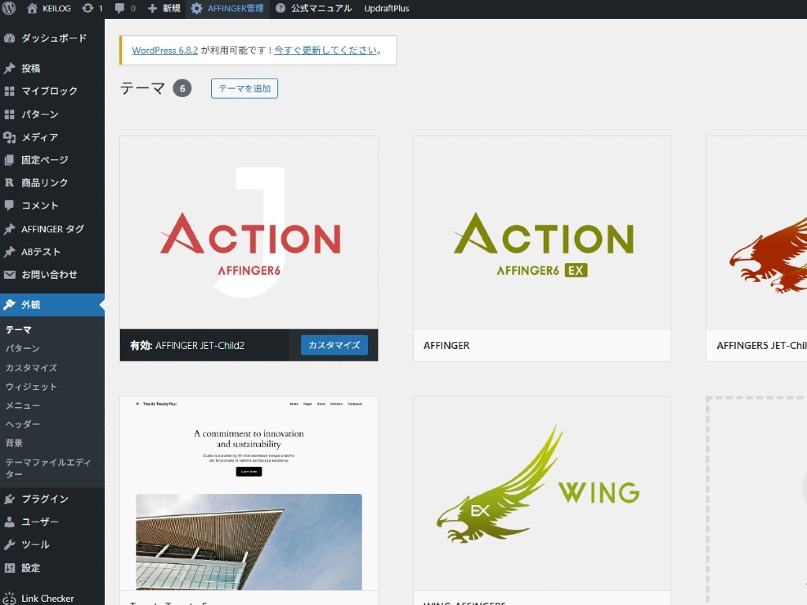
Task: Open 背景 in the 外観 submenu
Action: pyautogui.click(x=14, y=443)
